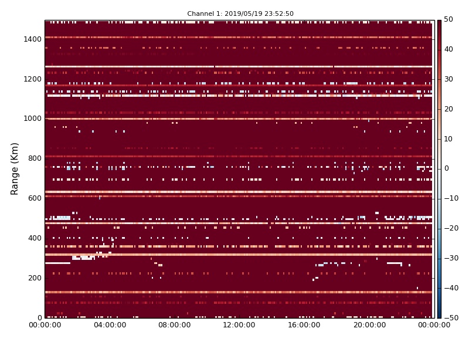The width and height of the screenshot is (469, 352).
Task: Select the 200 range axis tick label
Action: pos(35,277)
